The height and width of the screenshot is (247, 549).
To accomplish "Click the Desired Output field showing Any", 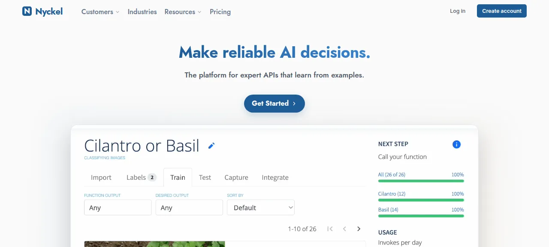I will [189, 208].
